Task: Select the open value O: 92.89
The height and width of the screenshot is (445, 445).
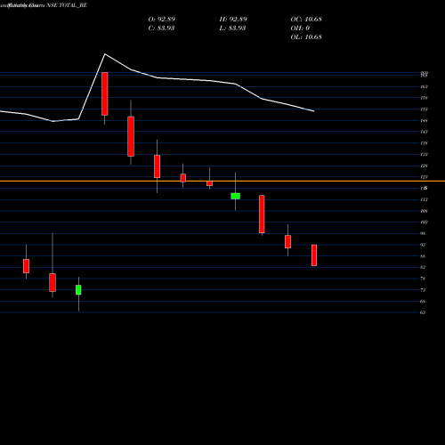Action: pyautogui.click(x=162, y=20)
